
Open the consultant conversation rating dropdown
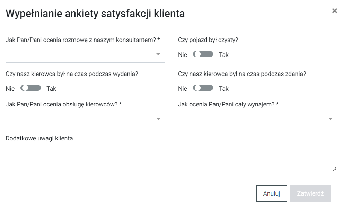(x=85, y=54)
